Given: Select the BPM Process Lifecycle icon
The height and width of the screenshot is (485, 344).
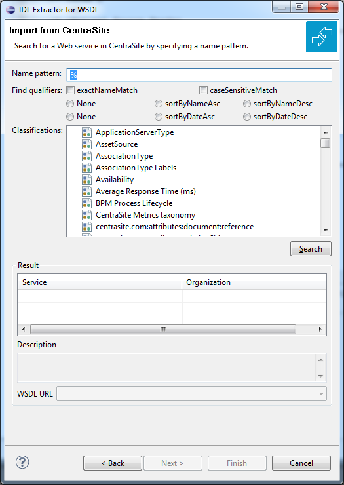Looking at the screenshot, I should [x=86, y=203].
